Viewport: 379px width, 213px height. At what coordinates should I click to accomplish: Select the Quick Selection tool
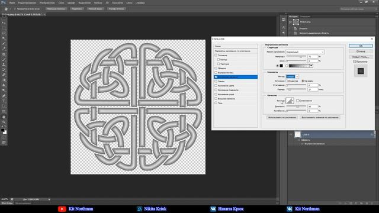click(4, 38)
